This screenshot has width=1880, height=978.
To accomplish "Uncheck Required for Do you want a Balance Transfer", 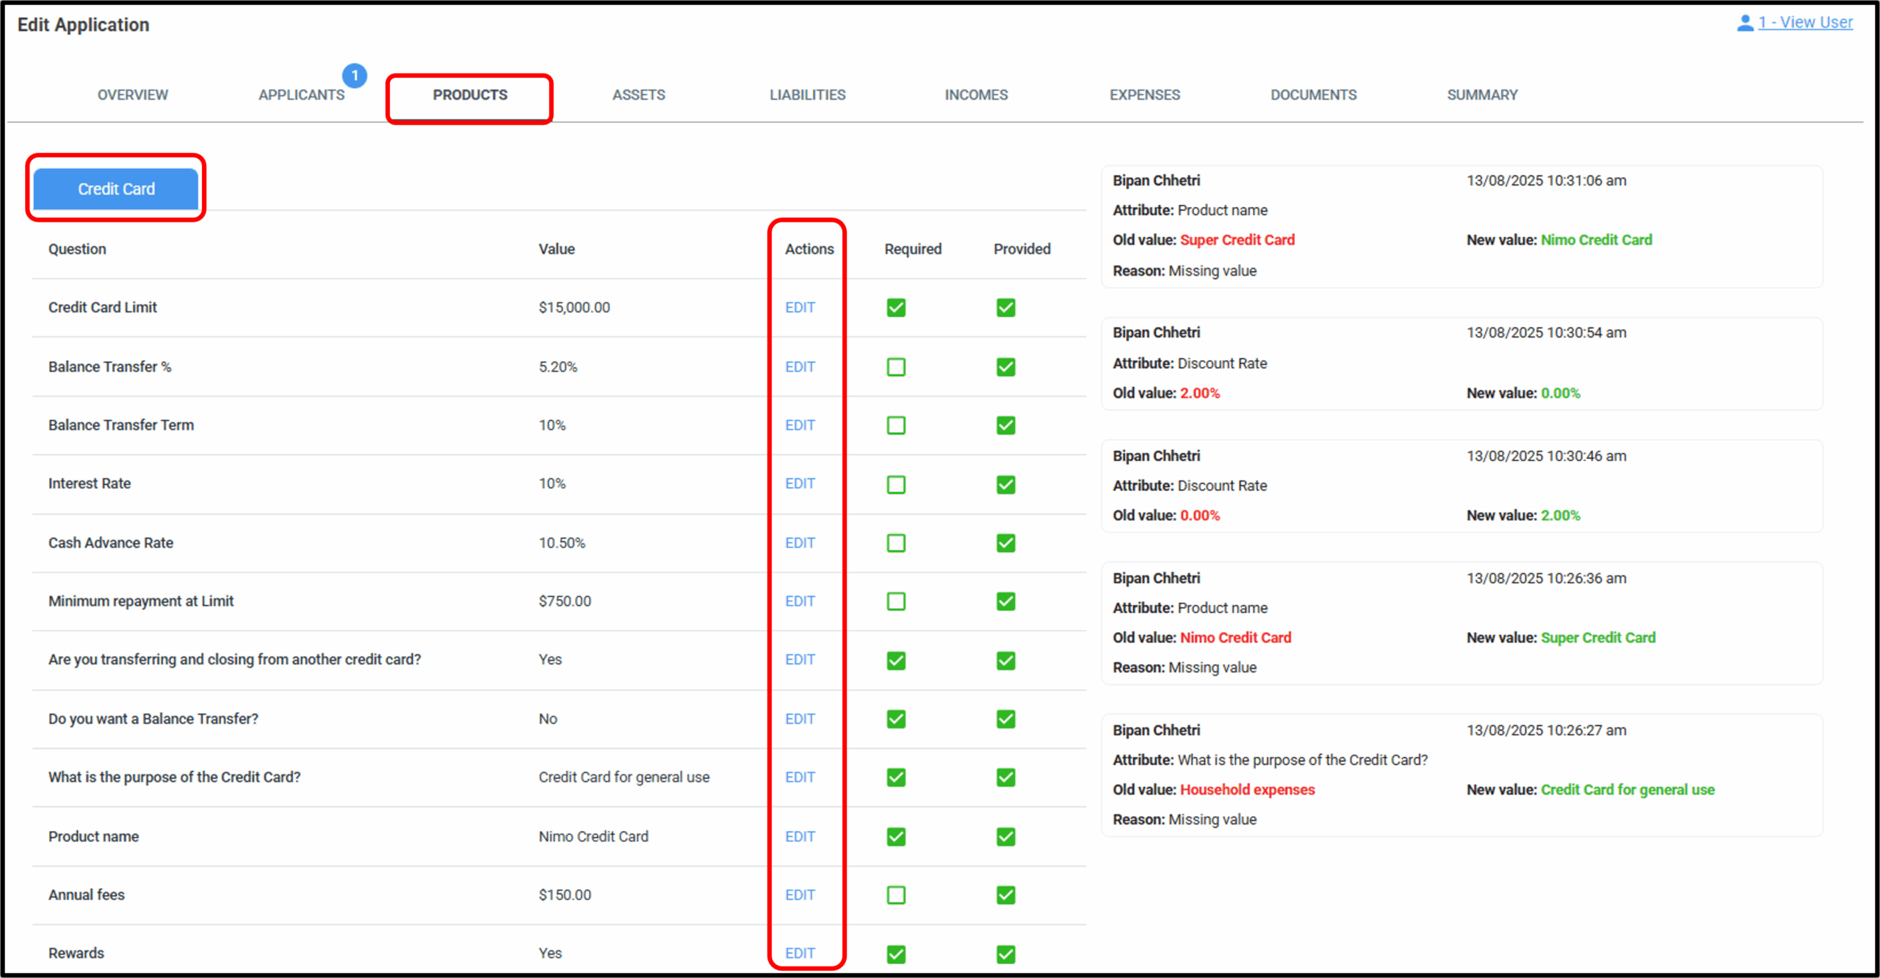I will (x=896, y=719).
